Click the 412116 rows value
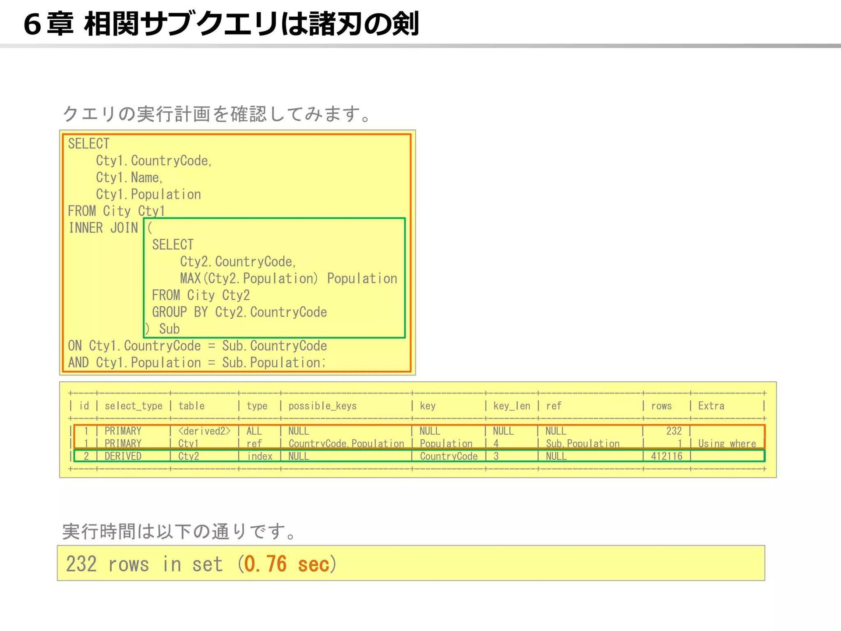 tap(666, 456)
